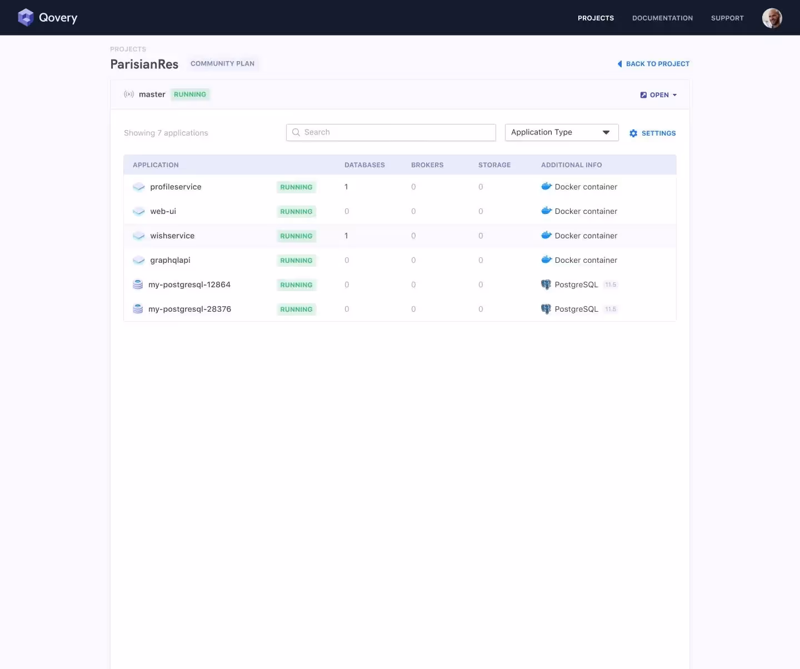Image resolution: width=800 pixels, height=669 pixels.
Task: Click the RUNNING status badge next to master
Action: 189,94
